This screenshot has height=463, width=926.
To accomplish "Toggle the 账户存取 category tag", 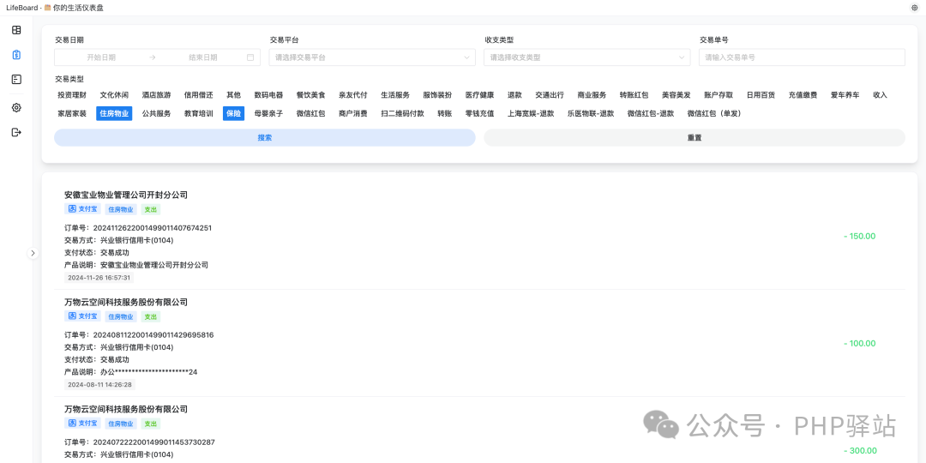I will click(719, 95).
